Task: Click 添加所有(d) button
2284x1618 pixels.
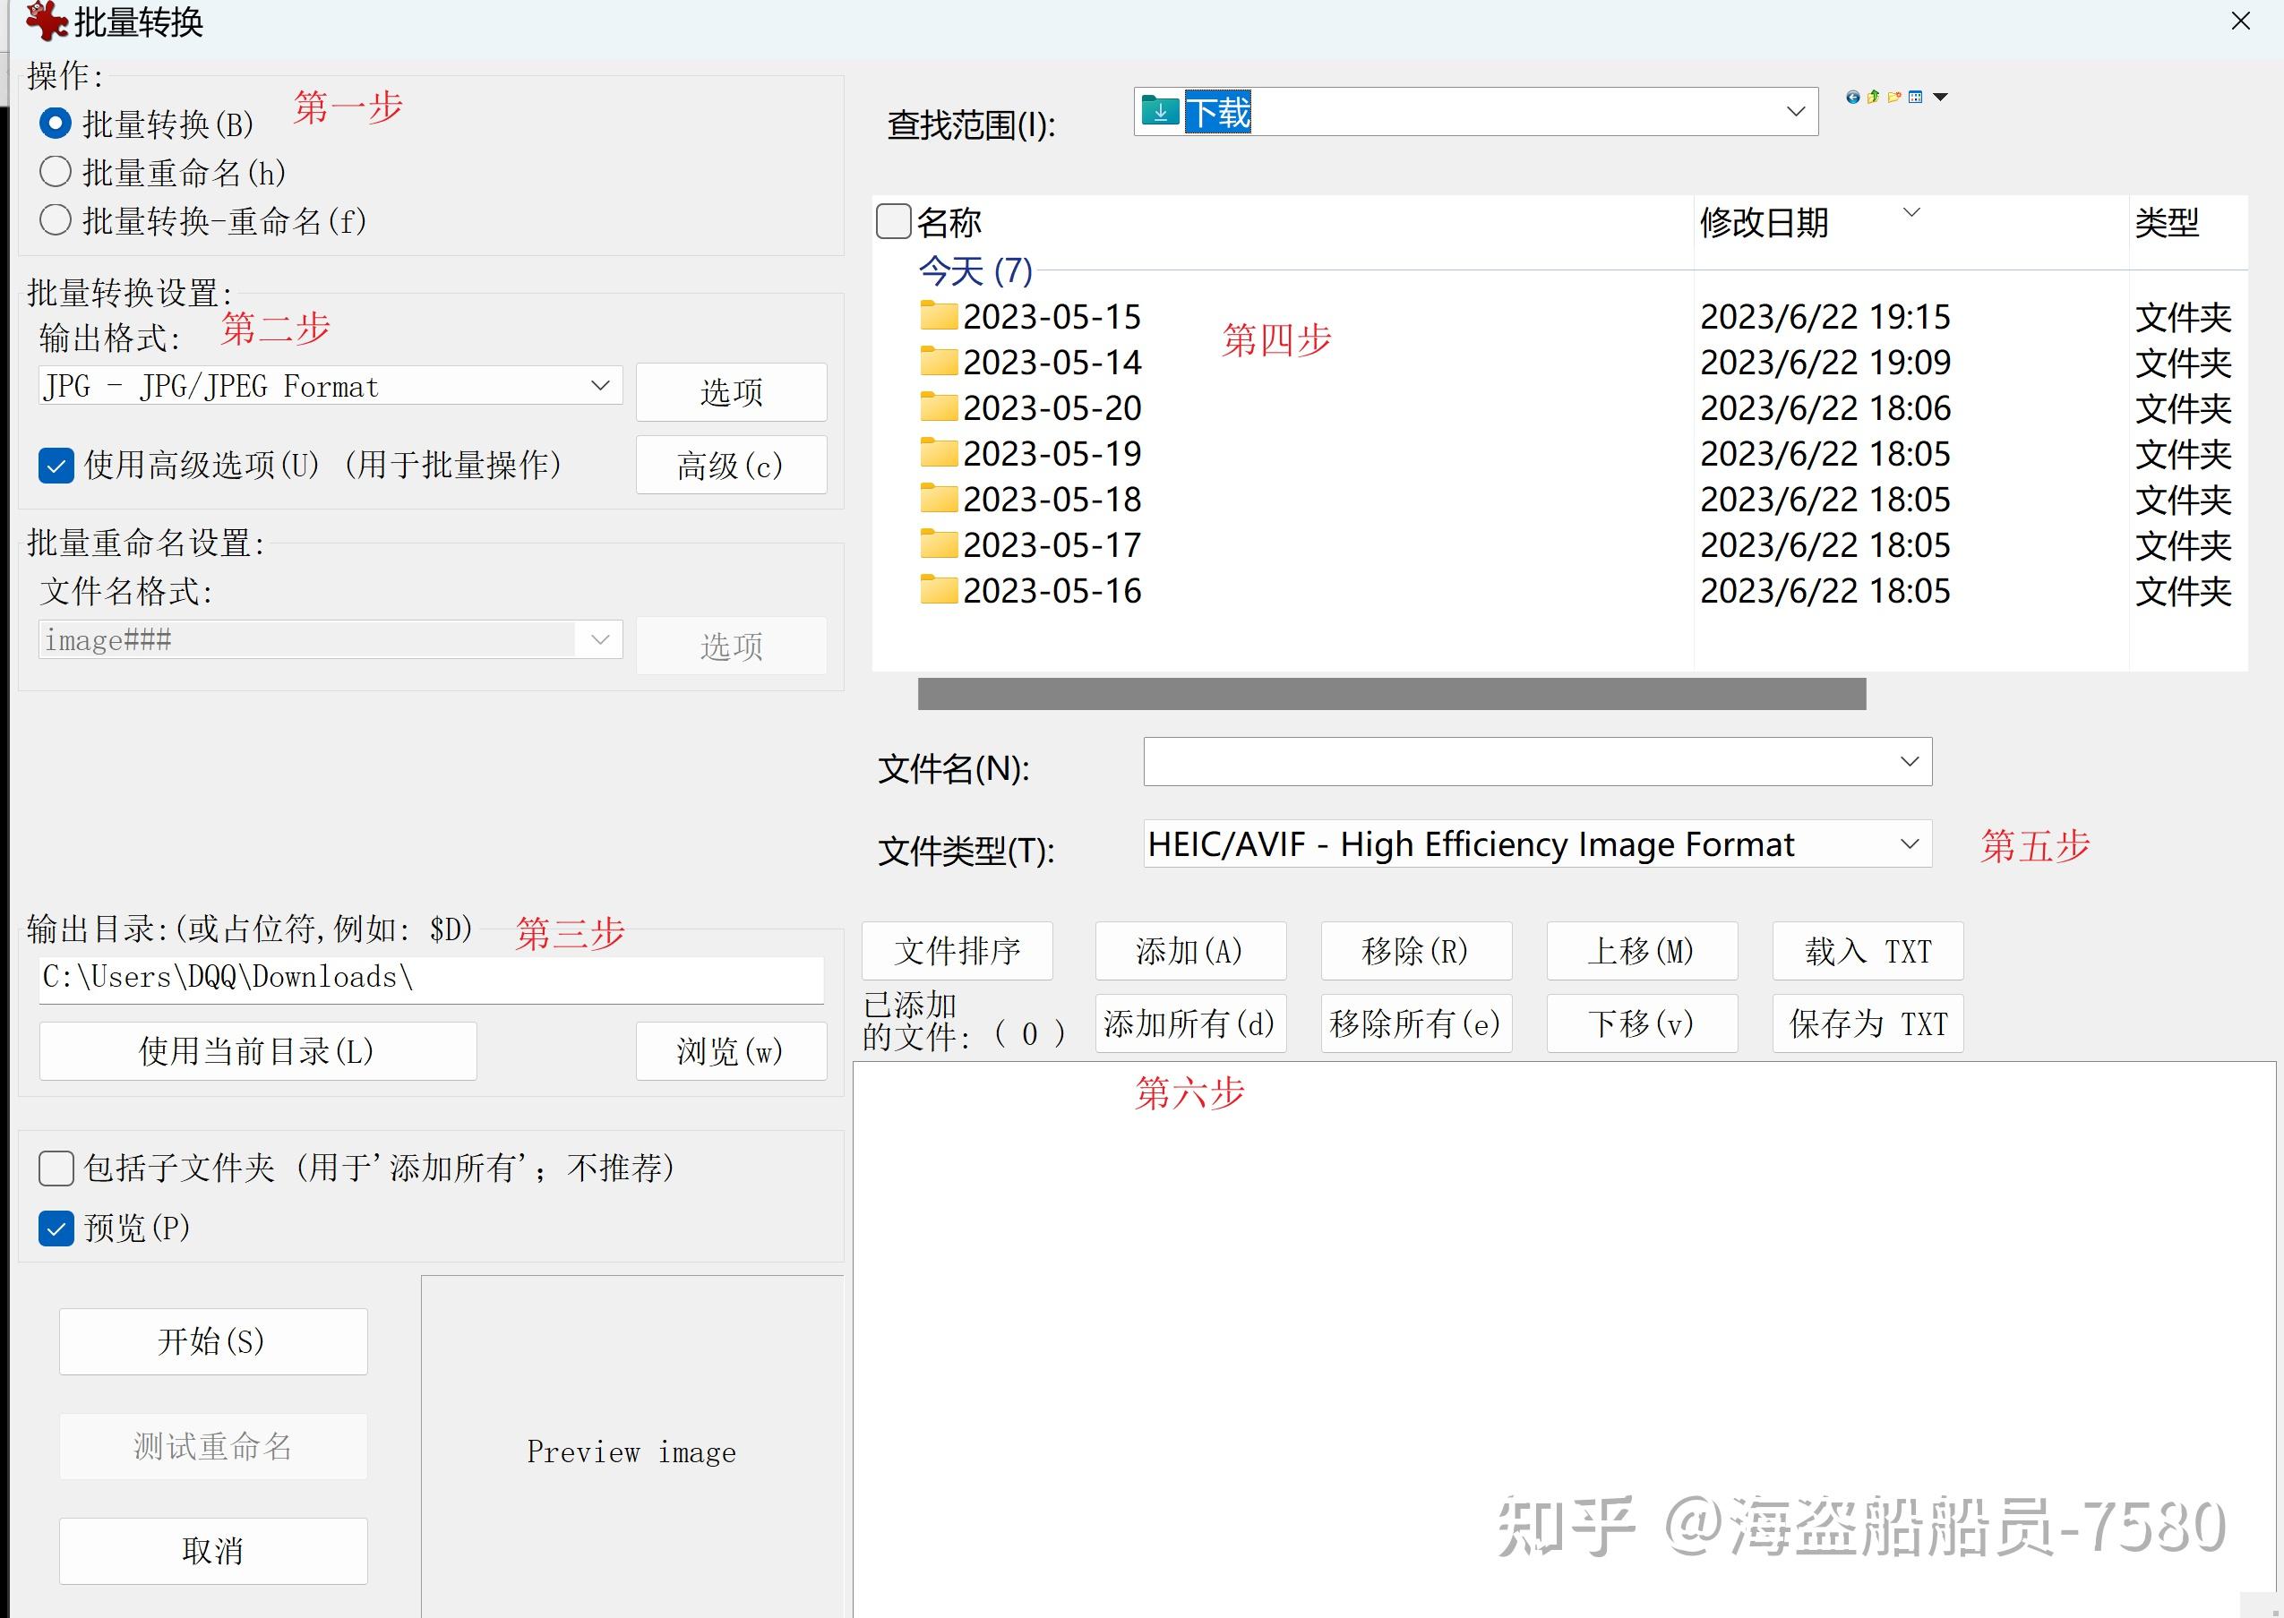Action: (x=1191, y=1023)
